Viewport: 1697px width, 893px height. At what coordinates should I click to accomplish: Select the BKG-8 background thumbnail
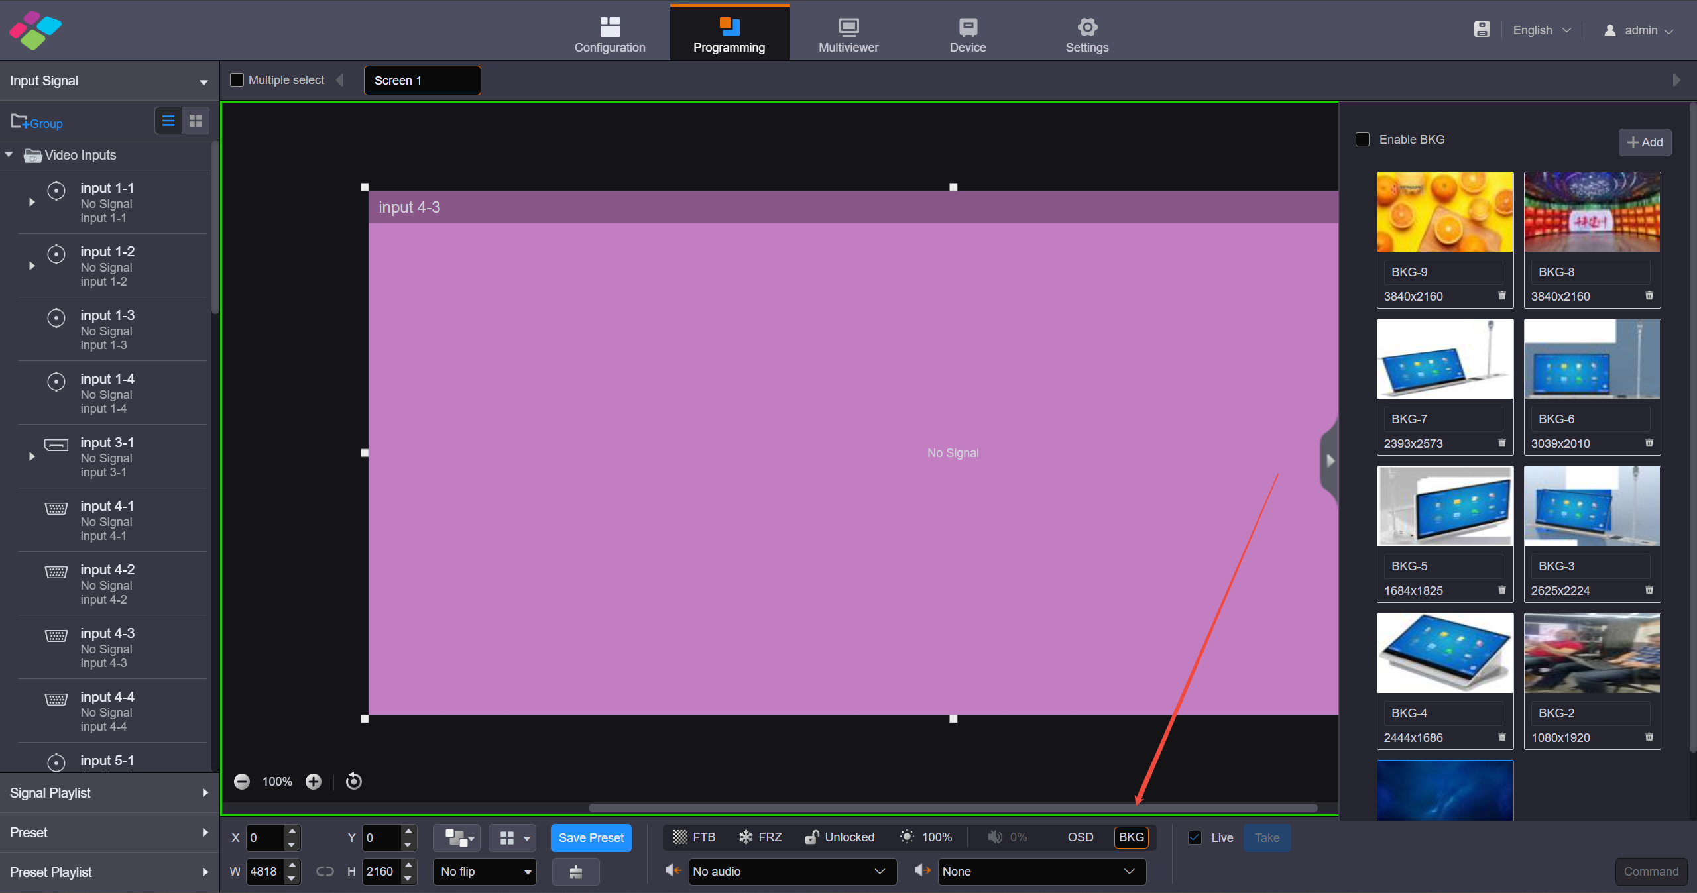pos(1592,212)
